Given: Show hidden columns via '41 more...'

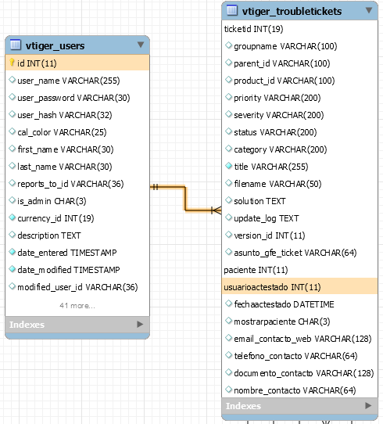Looking at the screenshot, I should (x=77, y=306).
